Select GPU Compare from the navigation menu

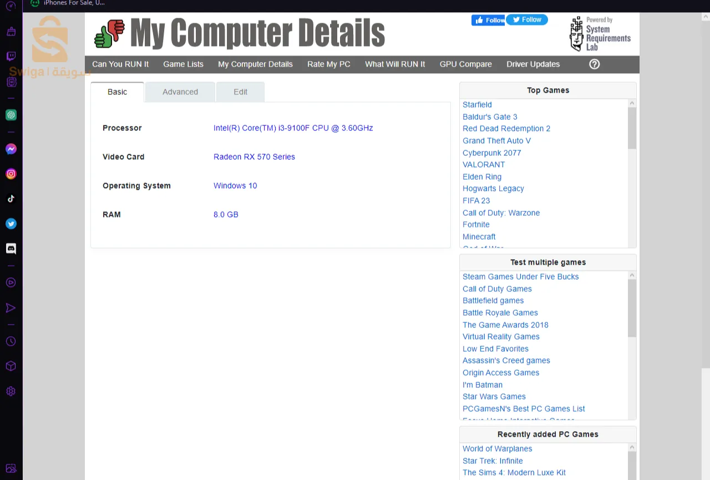tap(465, 64)
